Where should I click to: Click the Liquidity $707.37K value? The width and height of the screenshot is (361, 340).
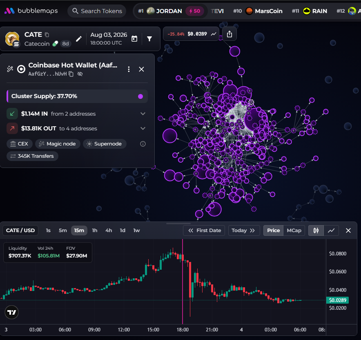click(x=20, y=256)
